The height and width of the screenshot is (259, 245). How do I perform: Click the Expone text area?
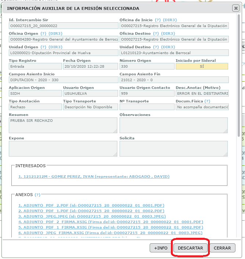coord(63,149)
